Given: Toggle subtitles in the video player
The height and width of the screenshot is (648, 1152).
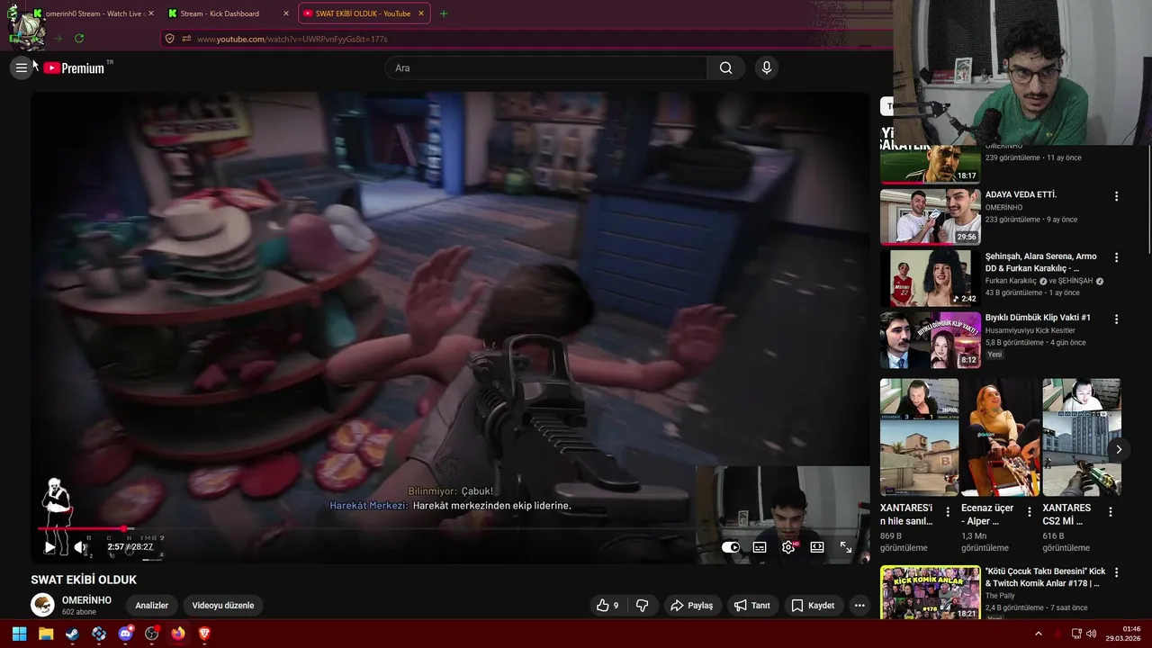Looking at the screenshot, I should coord(760,547).
